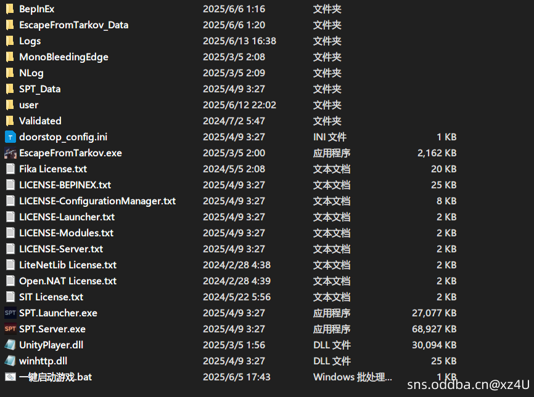The width and height of the screenshot is (534, 397).
Task: Click the SPT_Data folder icon
Action: pos(10,89)
